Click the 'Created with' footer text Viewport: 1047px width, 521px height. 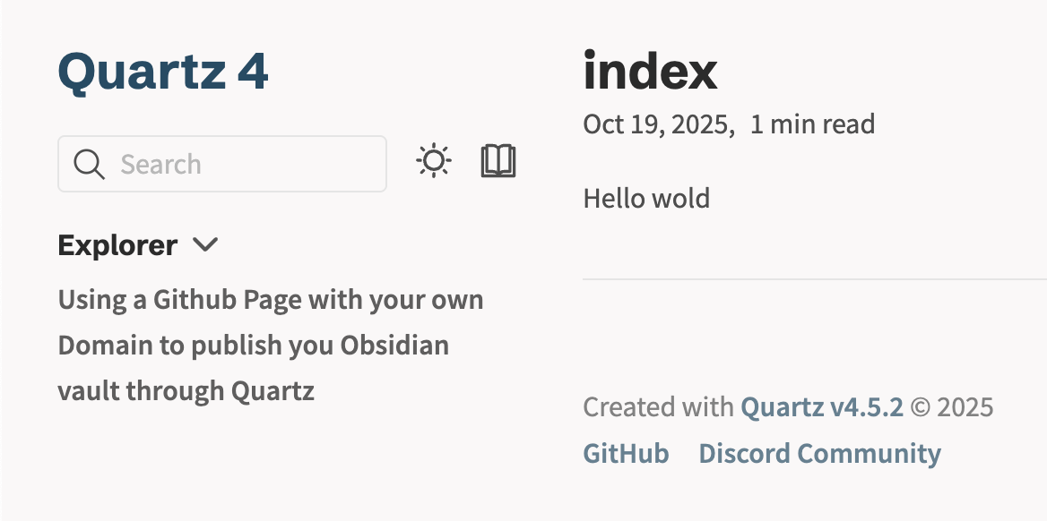coord(658,407)
